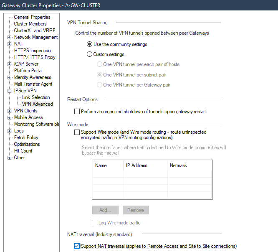Expand the Identity Awareness node

tap(10, 77)
